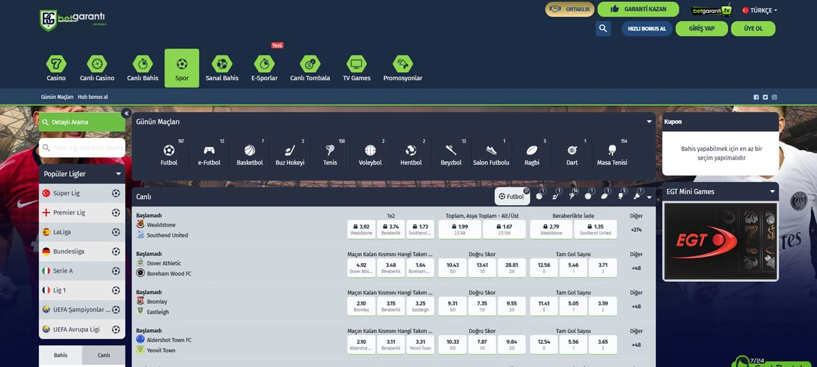Select the Spor navigation icon

pos(182,68)
